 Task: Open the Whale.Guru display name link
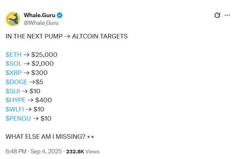pos(39,15)
